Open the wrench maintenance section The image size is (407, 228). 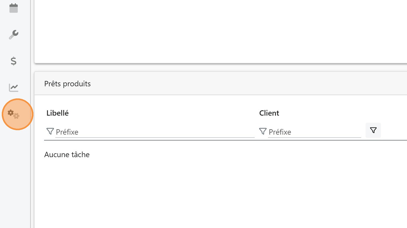point(14,35)
